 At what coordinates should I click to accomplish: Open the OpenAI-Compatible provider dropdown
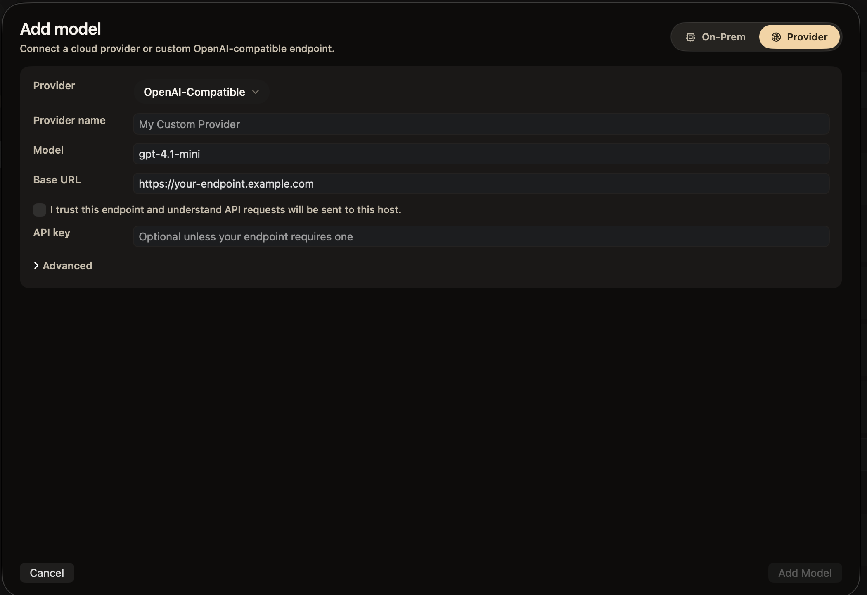click(201, 91)
